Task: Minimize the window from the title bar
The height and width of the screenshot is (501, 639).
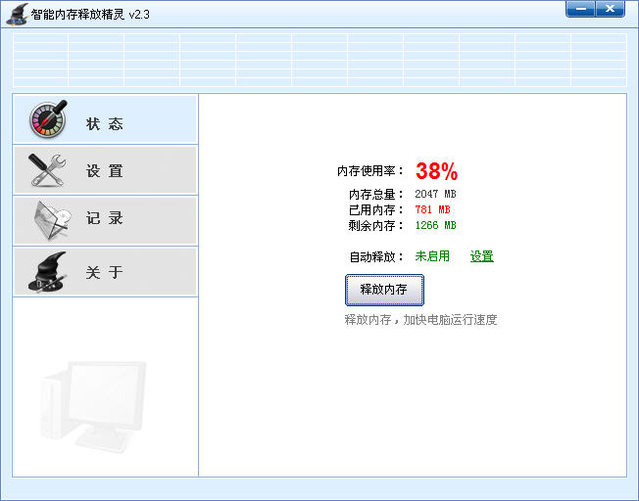Action: [581, 10]
